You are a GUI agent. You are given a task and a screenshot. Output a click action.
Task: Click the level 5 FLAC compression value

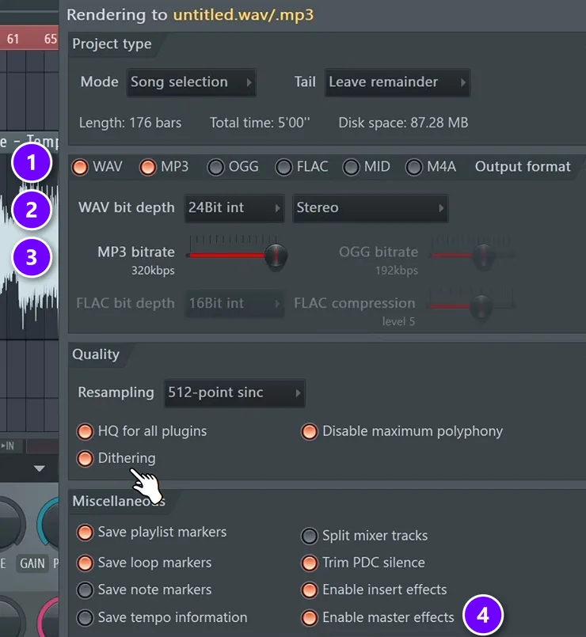click(x=398, y=322)
